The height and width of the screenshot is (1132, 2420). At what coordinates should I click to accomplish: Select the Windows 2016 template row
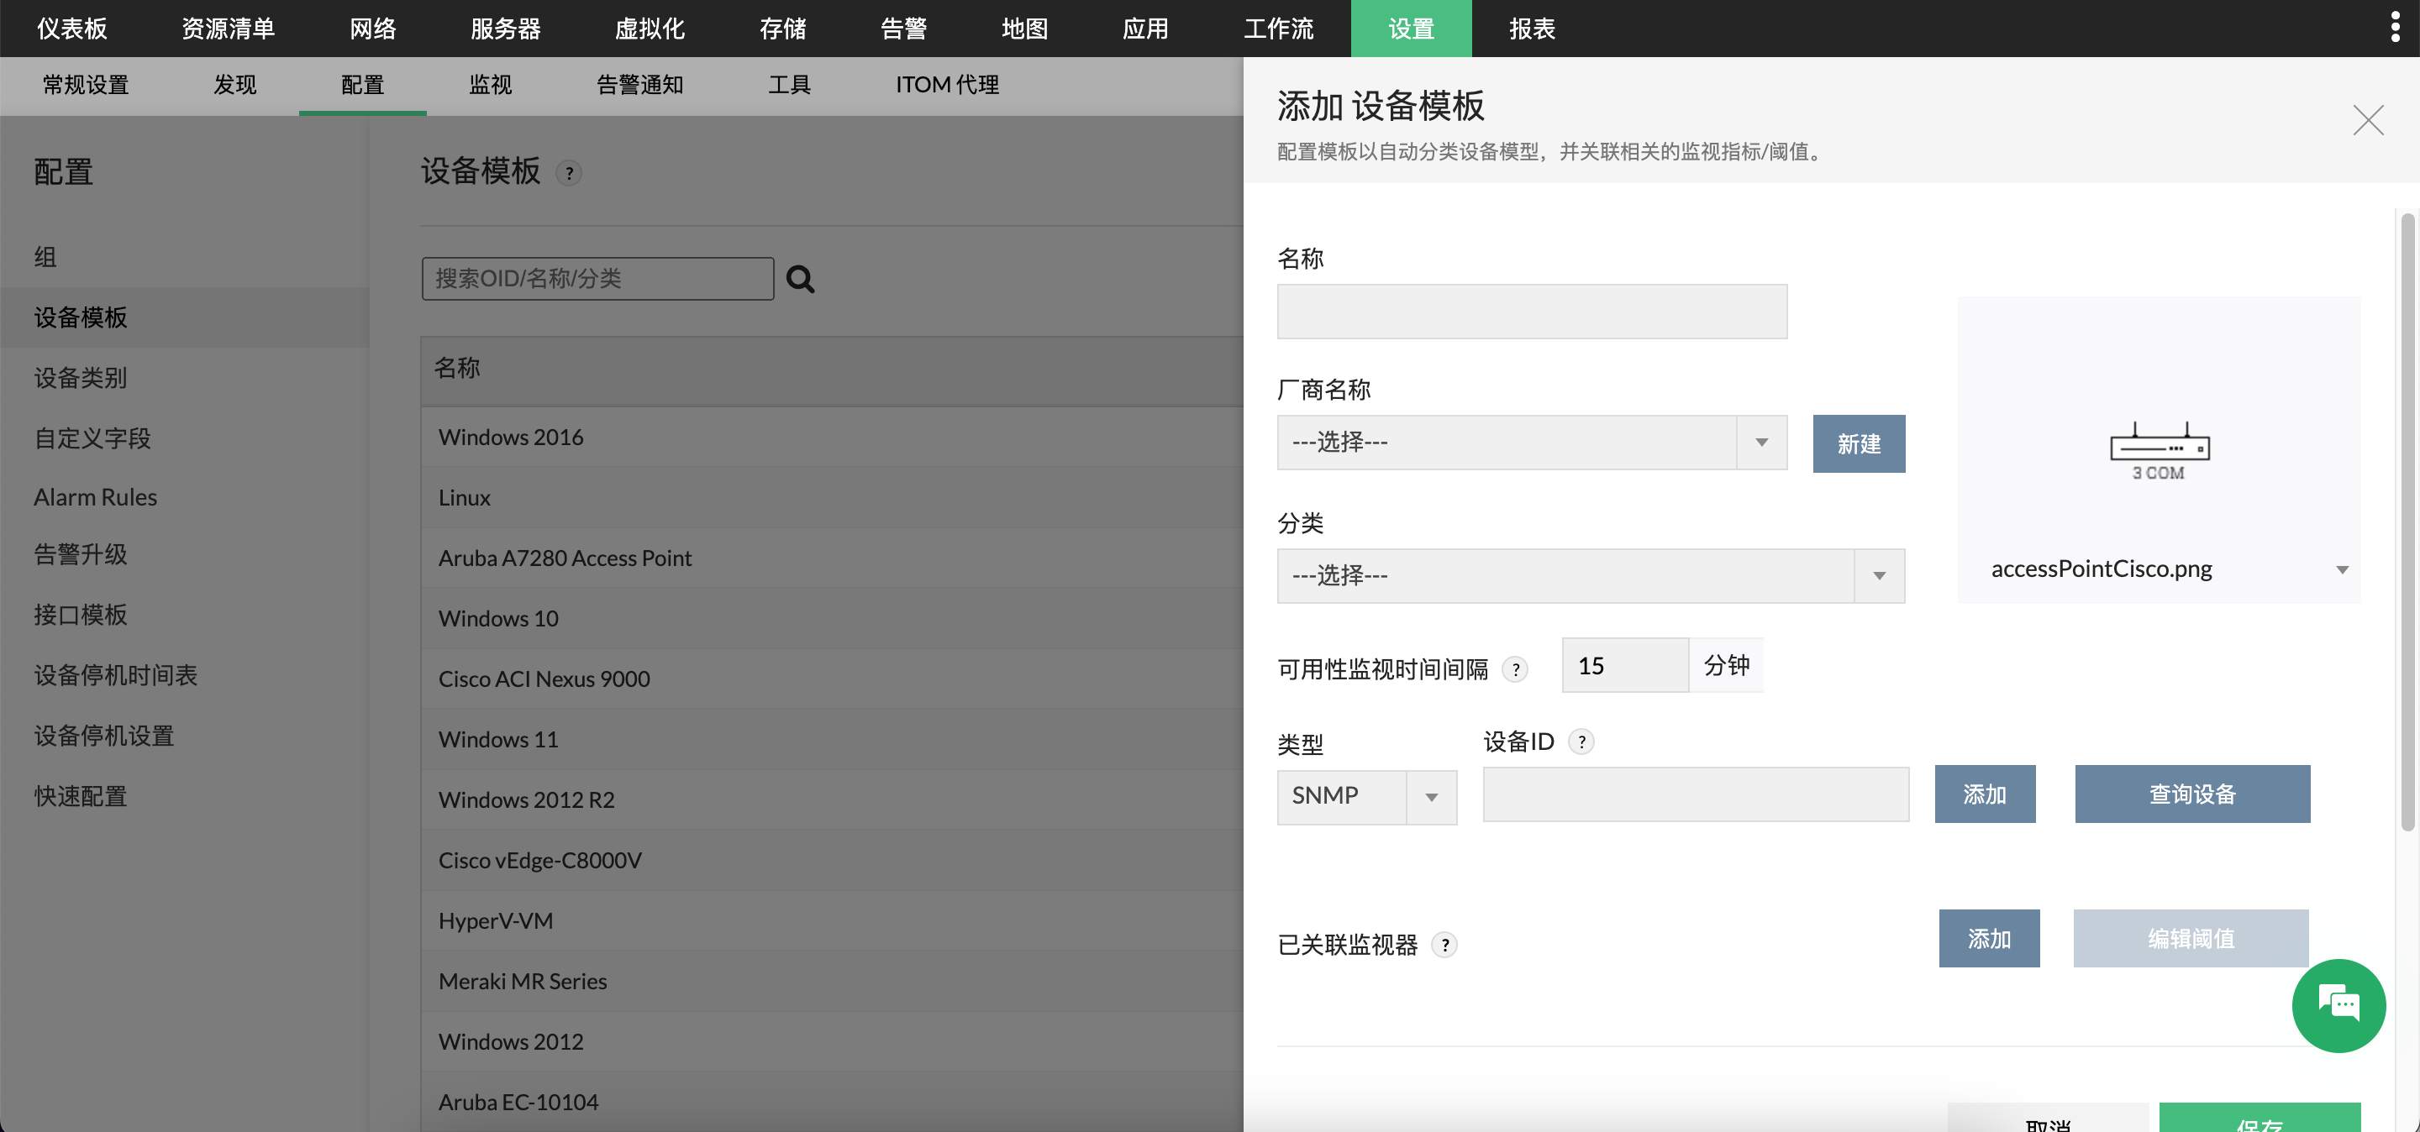point(510,437)
